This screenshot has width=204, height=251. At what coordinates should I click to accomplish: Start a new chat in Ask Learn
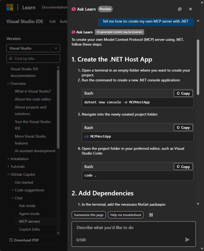[x=180, y=9]
